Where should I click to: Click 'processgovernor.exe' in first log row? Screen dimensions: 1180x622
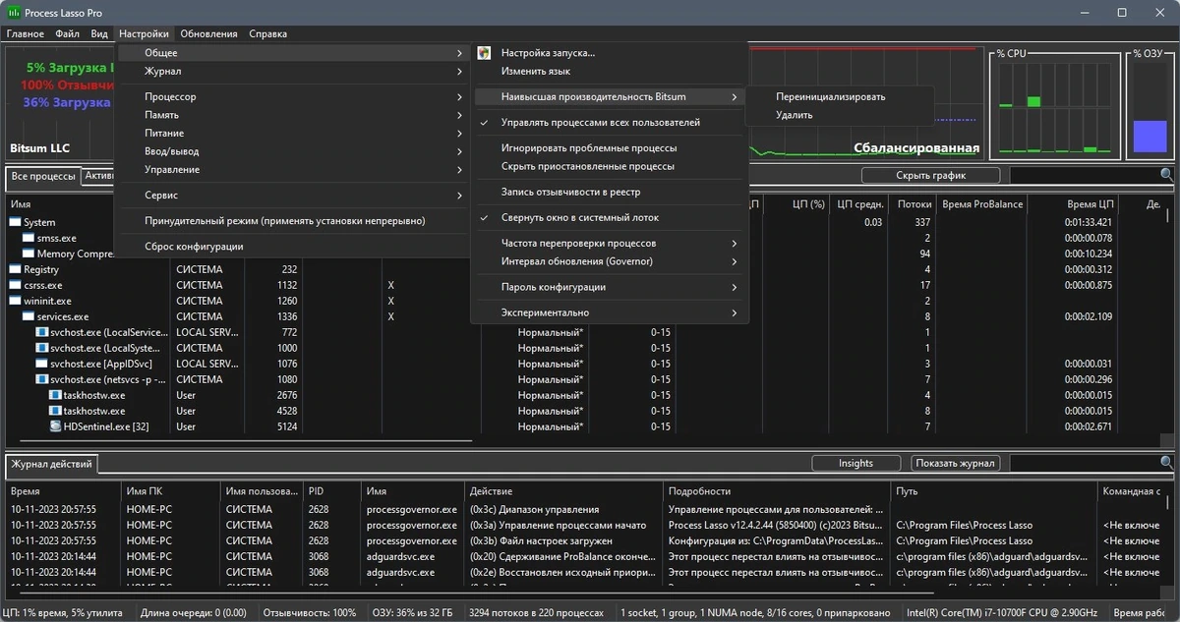click(411, 509)
